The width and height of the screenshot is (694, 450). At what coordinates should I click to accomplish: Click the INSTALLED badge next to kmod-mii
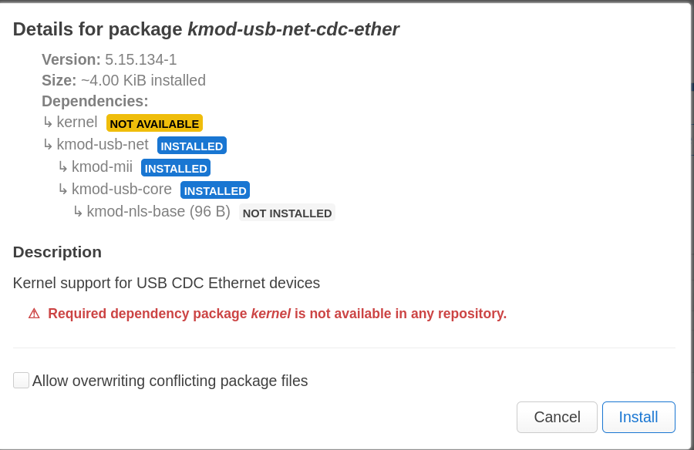(x=176, y=168)
